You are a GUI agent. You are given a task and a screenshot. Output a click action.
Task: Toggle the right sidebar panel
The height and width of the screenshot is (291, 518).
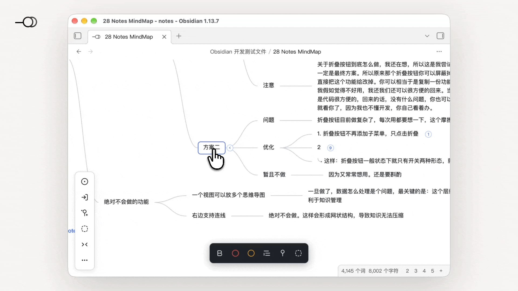tap(440, 36)
